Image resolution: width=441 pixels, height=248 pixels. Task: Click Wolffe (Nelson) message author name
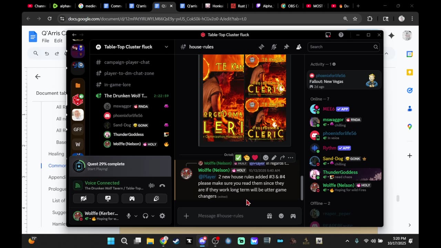(214, 170)
